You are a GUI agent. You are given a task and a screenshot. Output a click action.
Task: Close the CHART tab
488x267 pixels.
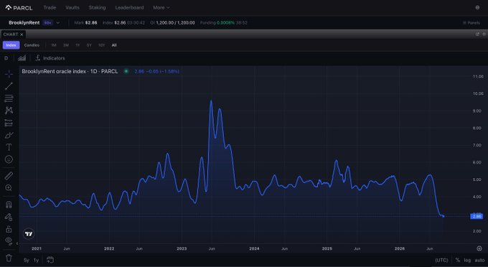click(22, 34)
